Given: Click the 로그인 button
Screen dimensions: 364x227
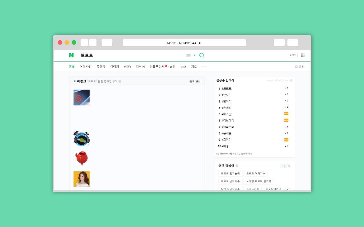Looking at the screenshot, I should tap(292, 55).
